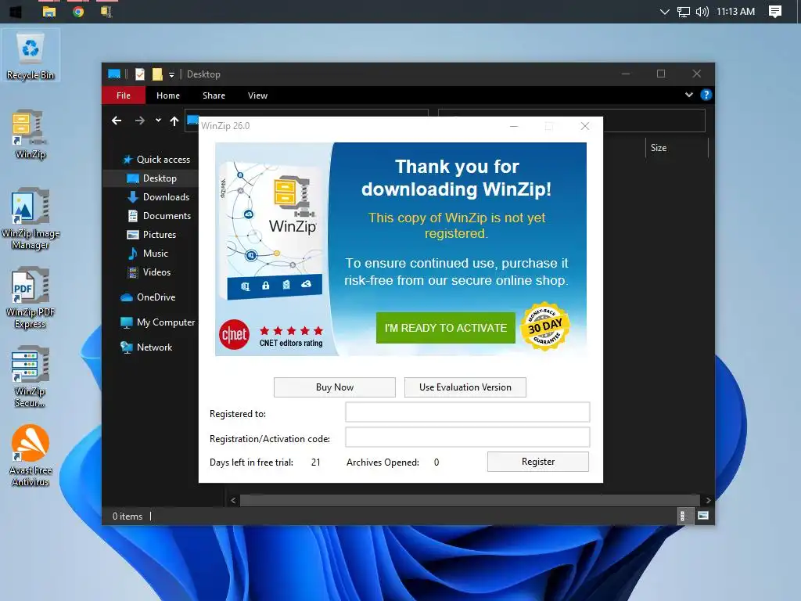Click the Explorer horizontal scrollbar track
Screen dimensions: 801x601
tap(470, 500)
